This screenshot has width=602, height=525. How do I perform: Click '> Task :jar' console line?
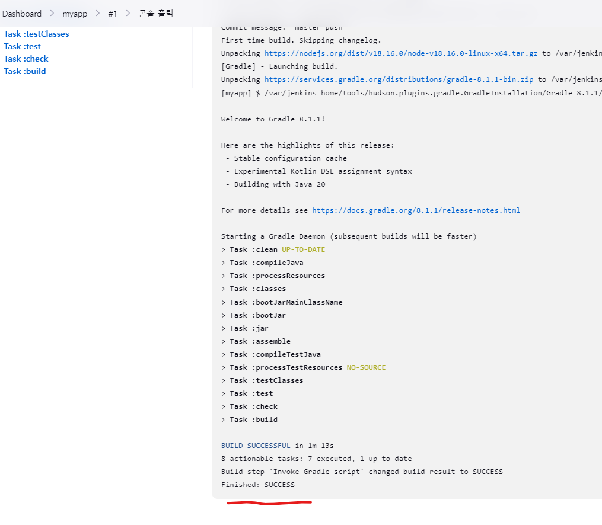[245, 328]
